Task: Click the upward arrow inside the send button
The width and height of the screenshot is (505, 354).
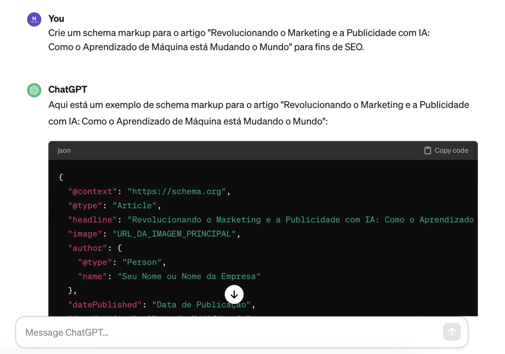Action: tap(452, 332)
